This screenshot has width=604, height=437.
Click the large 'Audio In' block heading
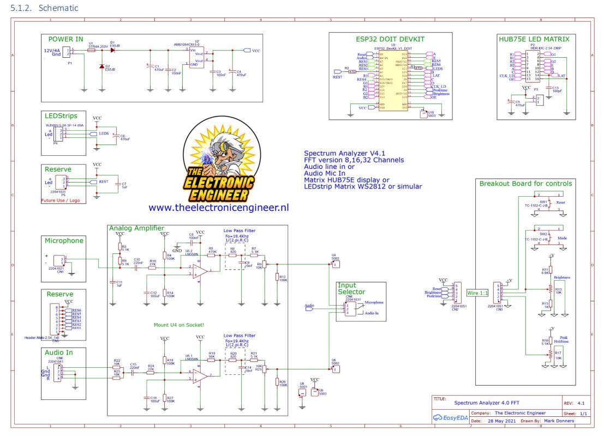pos(58,353)
